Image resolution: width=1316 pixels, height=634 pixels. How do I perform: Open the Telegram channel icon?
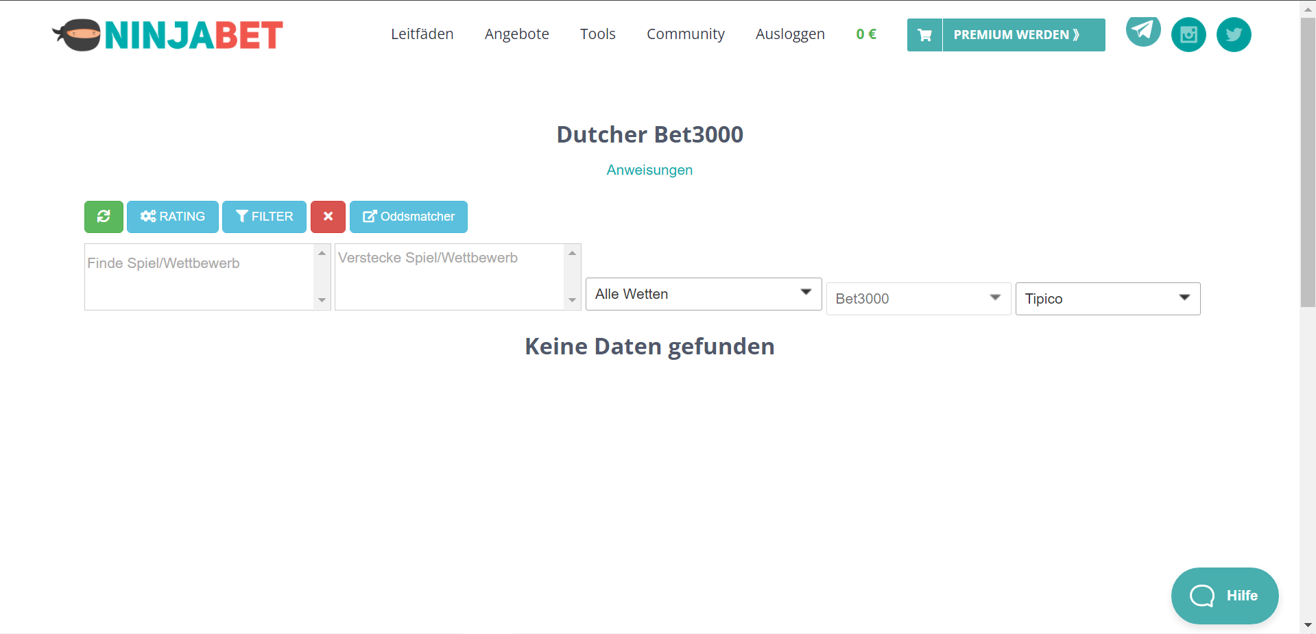coord(1143,31)
